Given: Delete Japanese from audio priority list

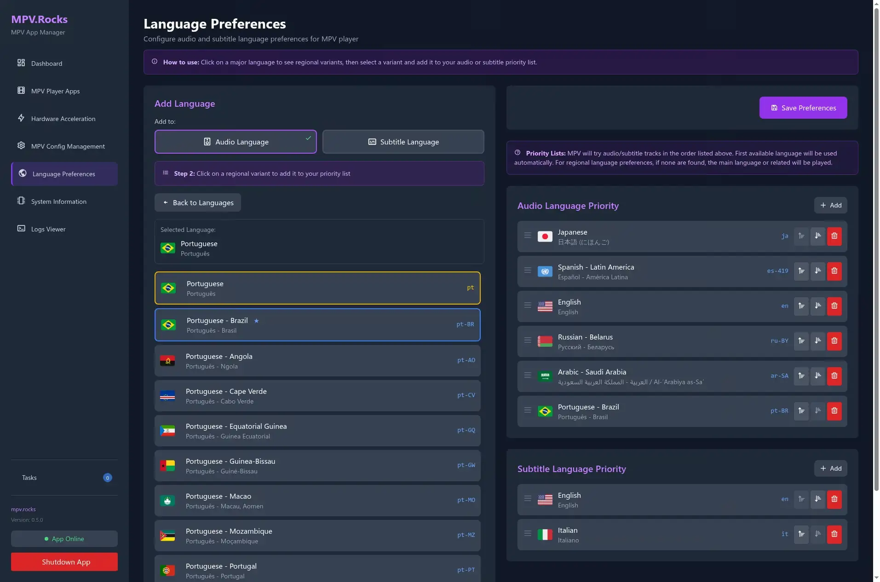Looking at the screenshot, I should pos(834,236).
